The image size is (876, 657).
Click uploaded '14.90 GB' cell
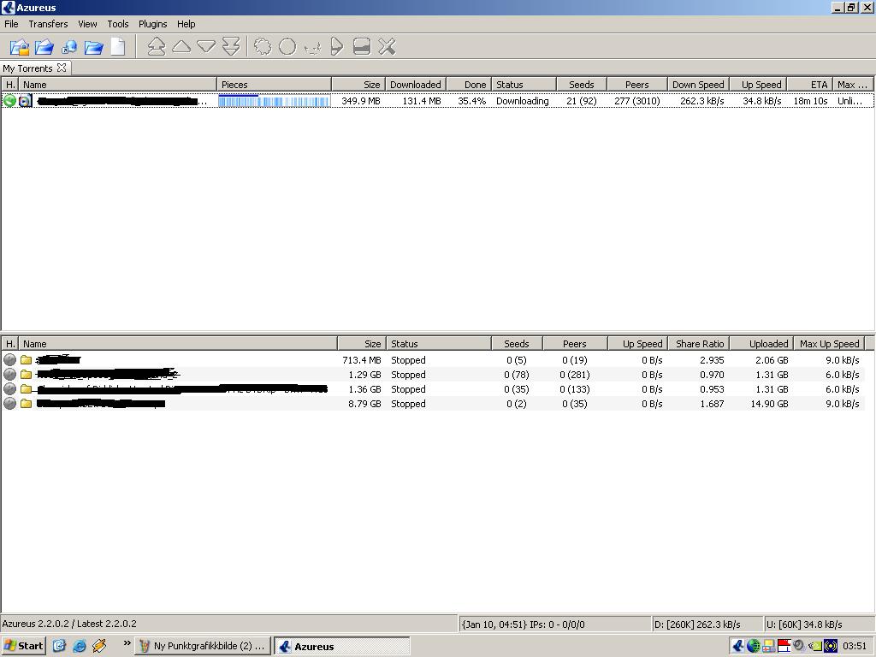pyautogui.click(x=769, y=404)
